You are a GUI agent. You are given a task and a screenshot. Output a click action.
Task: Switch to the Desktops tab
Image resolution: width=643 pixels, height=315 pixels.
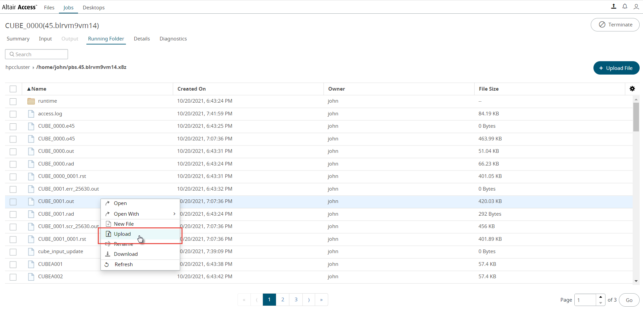click(x=94, y=7)
